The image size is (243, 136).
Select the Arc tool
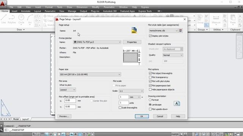pos(30,19)
